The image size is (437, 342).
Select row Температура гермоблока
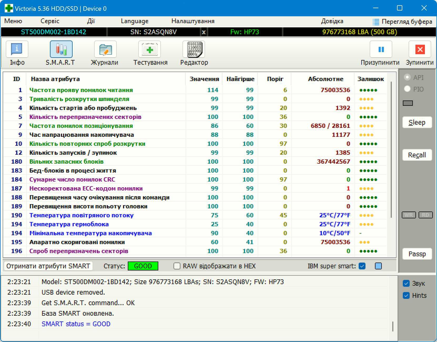pos(195,224)
